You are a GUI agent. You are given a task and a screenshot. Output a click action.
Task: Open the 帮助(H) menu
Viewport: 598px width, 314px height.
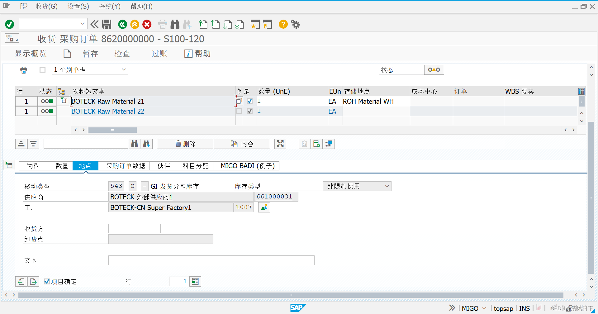click(x=141, y=6)
